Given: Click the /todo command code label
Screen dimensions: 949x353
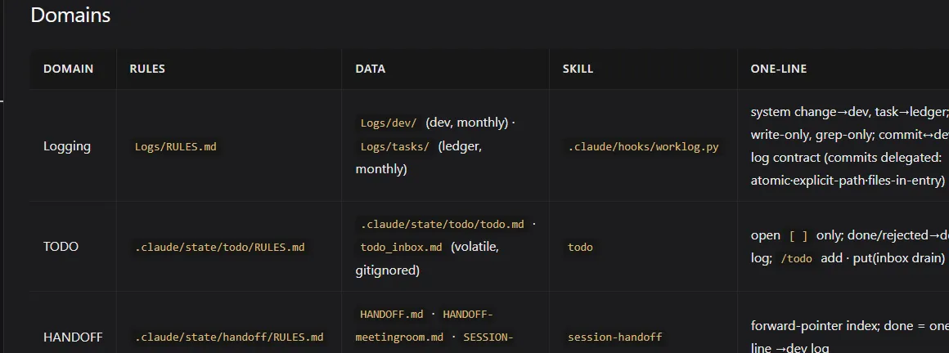Looking at the screenshot, I should tap(797, 258).
